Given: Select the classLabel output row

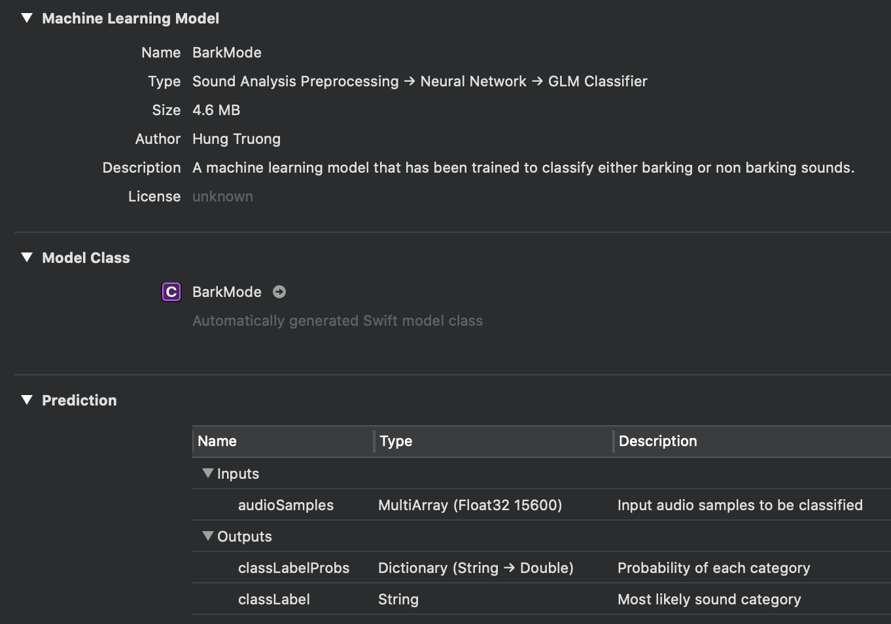Looking at the screenshot, I should pos(542,599).
